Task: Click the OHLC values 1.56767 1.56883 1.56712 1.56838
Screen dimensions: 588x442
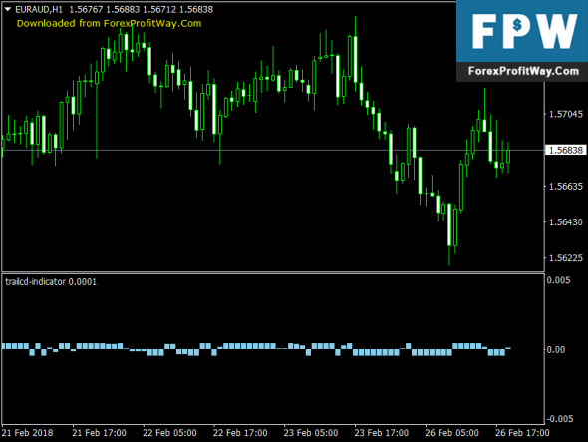Action: [x=141, y=9]
